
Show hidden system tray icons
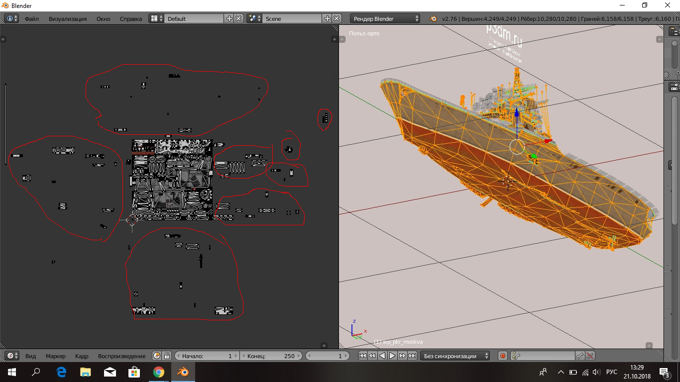561,372
